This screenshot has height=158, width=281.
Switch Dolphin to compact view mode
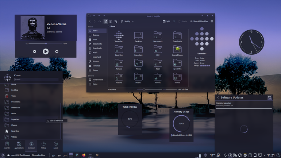(x=111, y=21)
